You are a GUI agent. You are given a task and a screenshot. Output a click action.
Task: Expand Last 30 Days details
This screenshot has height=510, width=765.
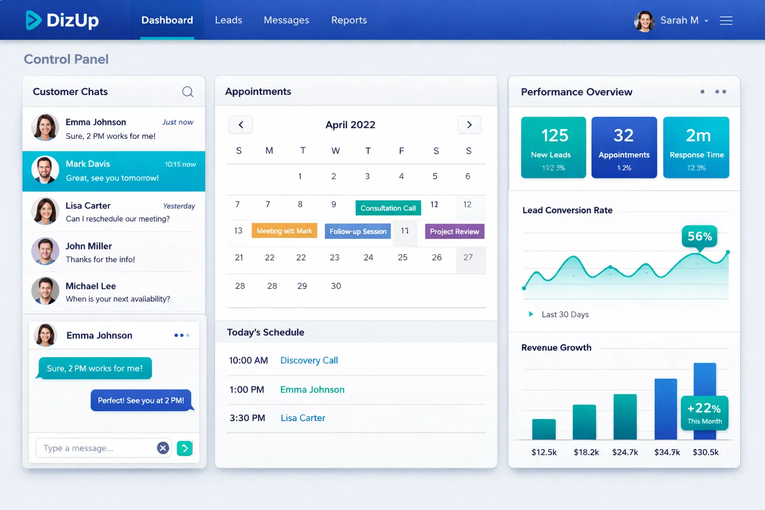pos(531,314)
